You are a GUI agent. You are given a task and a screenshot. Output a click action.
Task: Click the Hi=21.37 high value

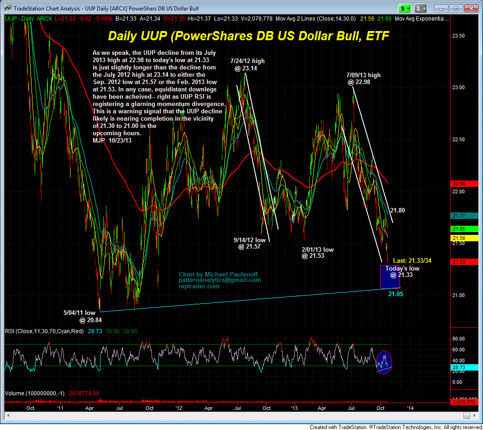coord(199,18)
